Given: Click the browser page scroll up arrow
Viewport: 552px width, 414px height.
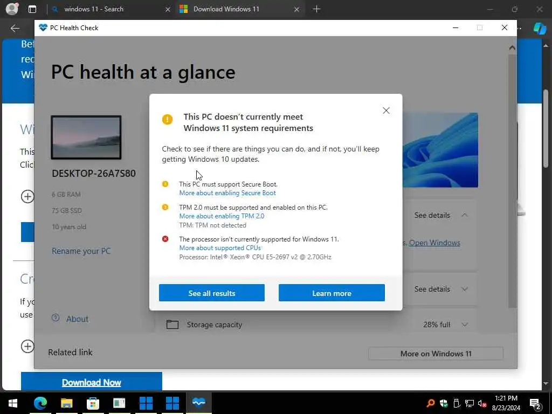Looking at the screenshot, I should 546,45.
